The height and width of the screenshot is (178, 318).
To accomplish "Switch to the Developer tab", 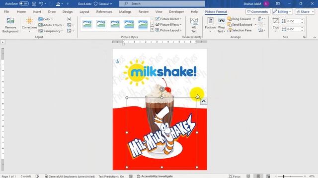I will 176,12.
